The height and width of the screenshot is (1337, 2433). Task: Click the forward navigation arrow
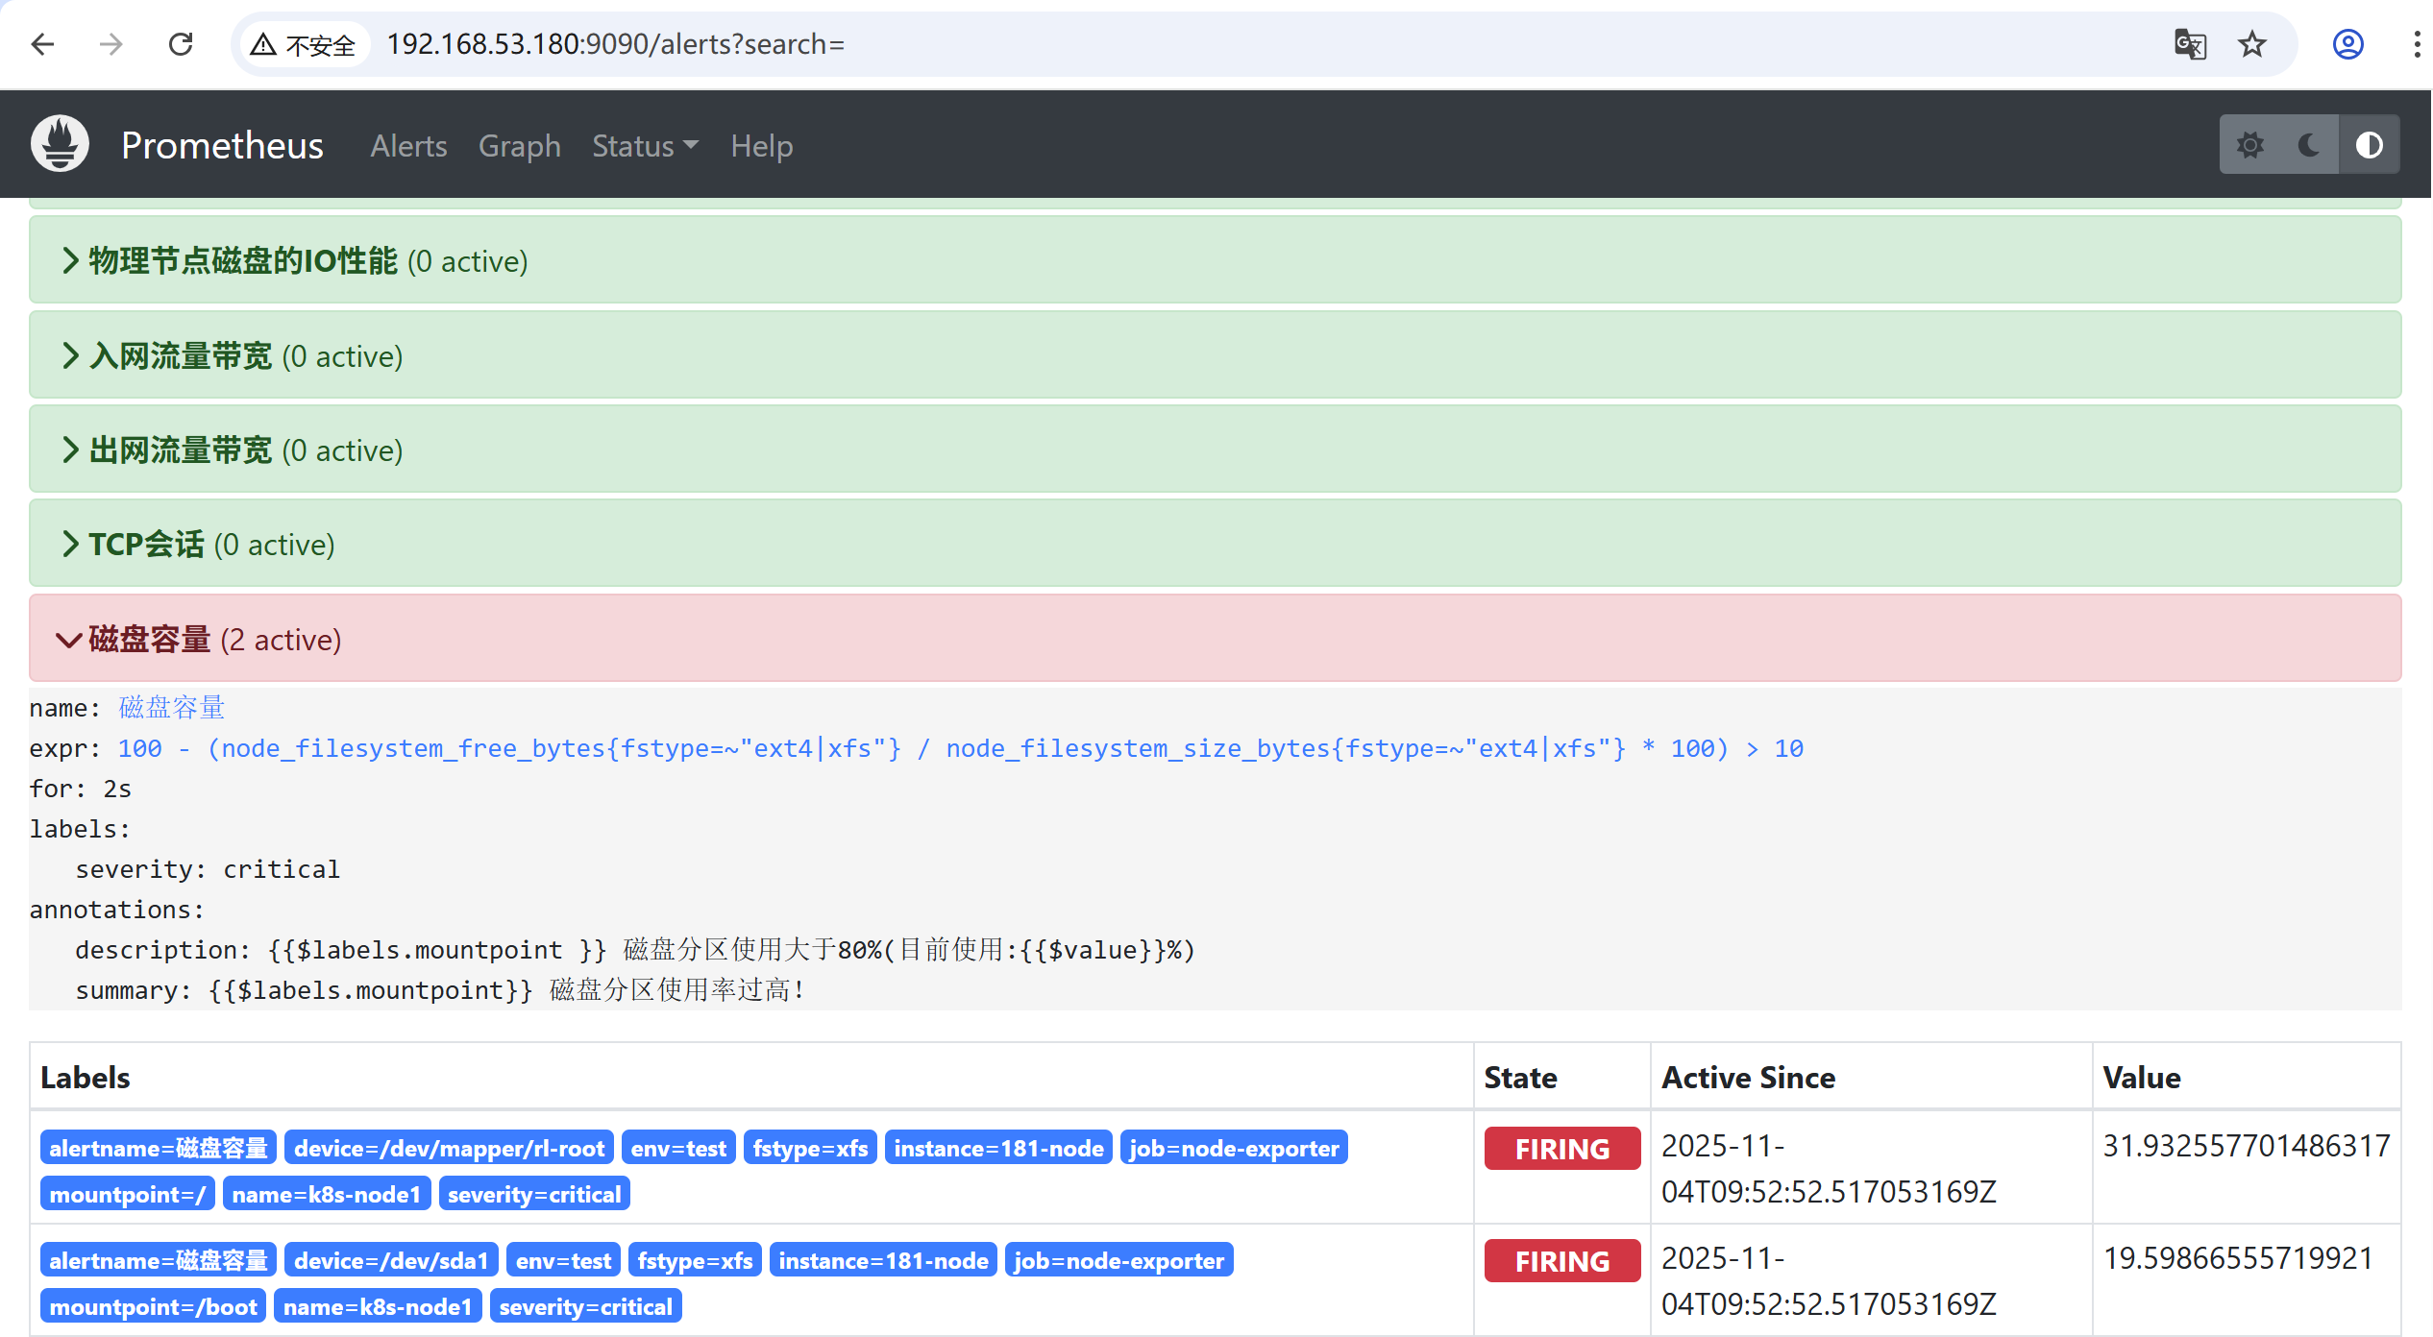pyautogui.click(x=111, y=44)
